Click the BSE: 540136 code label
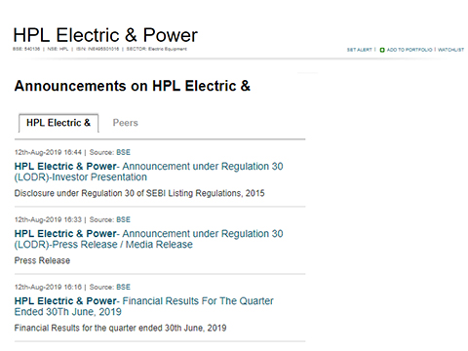The image size is (468, 351). [26, 49]
